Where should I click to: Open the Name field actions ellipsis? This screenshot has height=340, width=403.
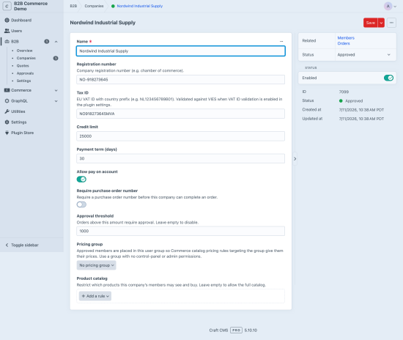(281, 41)
